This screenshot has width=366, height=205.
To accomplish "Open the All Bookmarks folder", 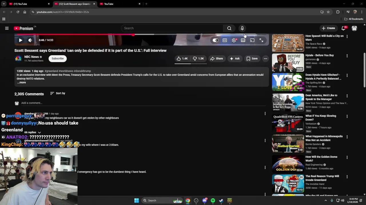I will tap(354, 19).
